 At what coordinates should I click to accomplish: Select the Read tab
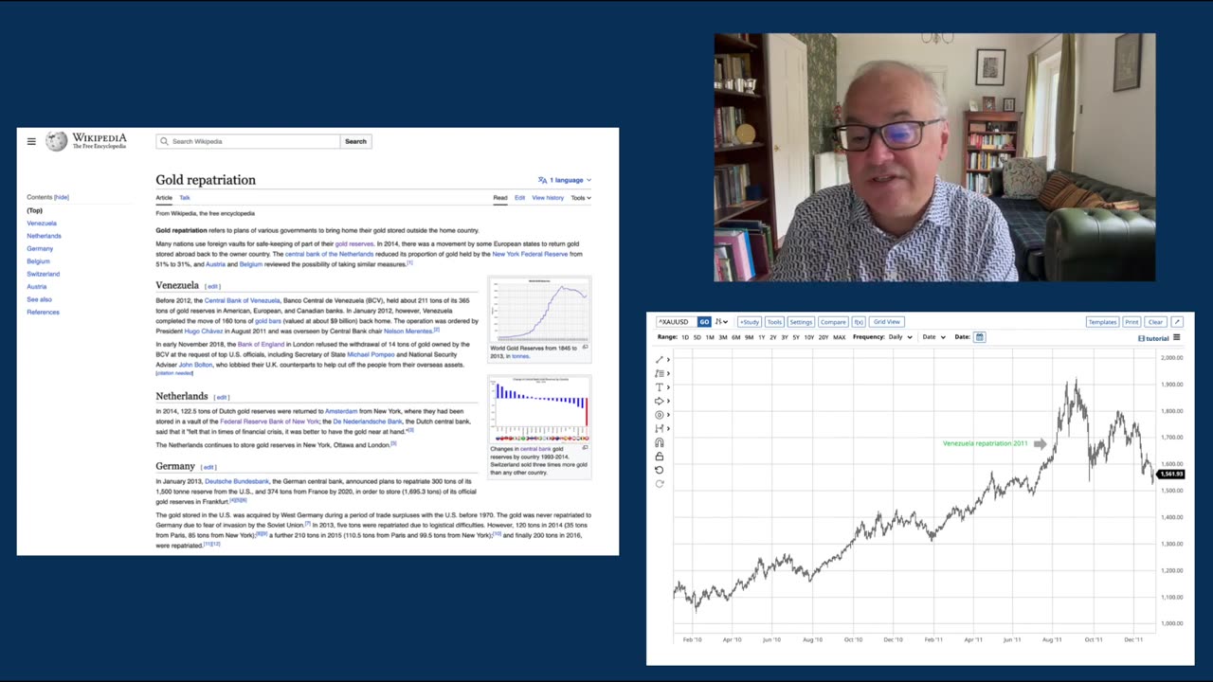[x=500, y=198]
